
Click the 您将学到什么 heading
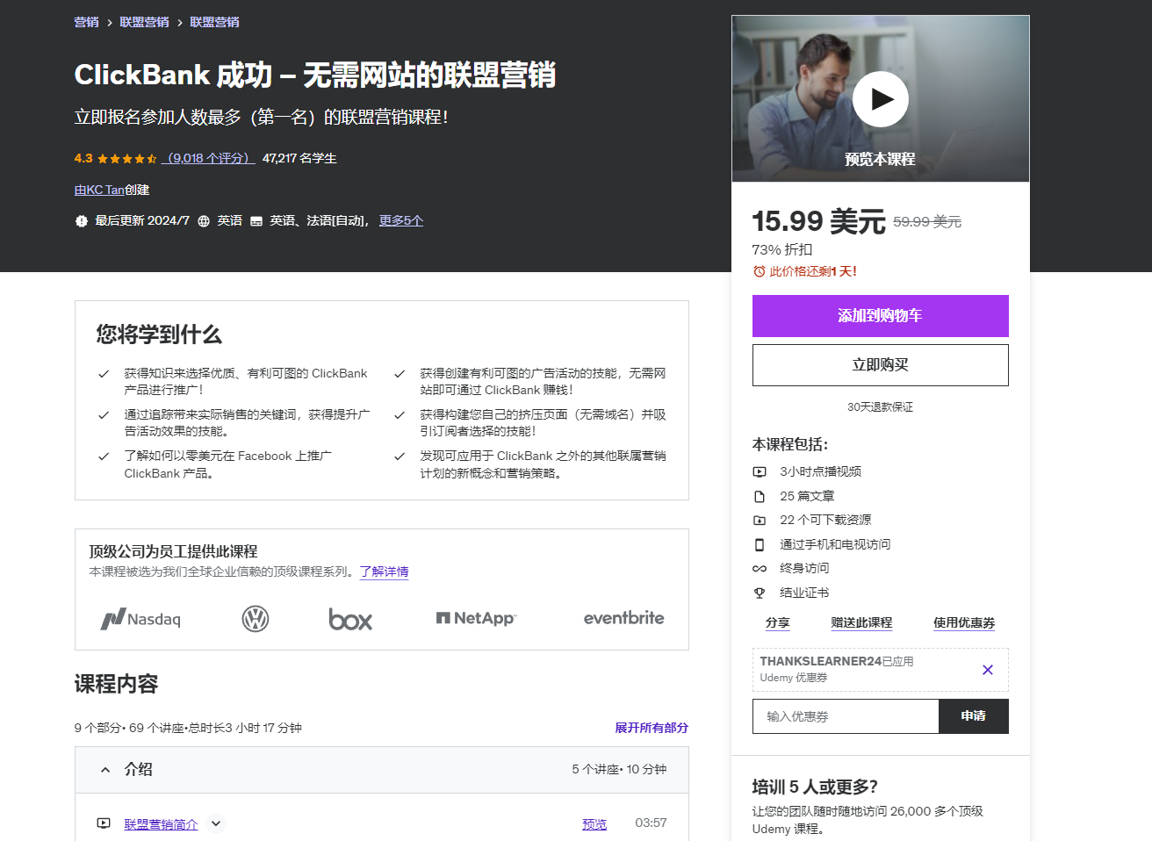159,334
